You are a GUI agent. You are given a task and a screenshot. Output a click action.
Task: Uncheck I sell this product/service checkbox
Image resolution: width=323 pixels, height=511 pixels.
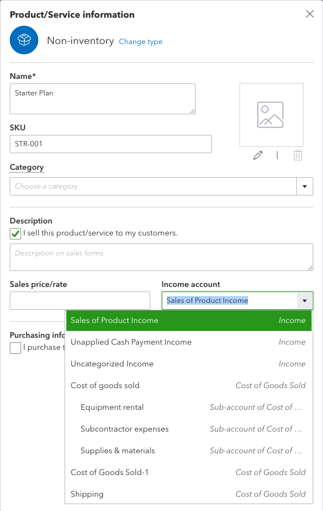coord(15,234)
